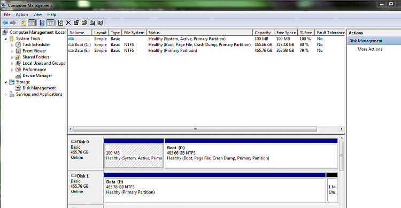Sort by the Capacity column header
The width and height of the screenshot is (401, 208).
[x=264, y=33]
